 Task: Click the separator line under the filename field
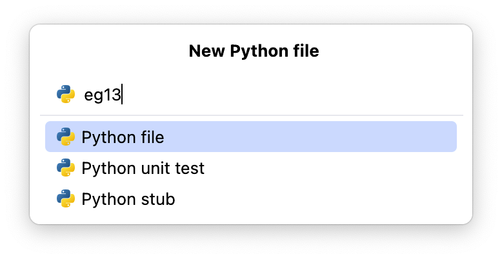[x=252, y=115]
